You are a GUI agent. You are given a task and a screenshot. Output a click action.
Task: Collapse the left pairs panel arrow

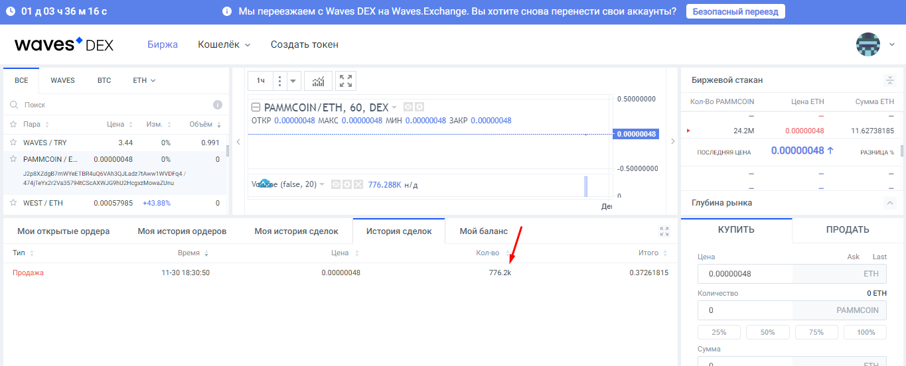tap(238, 141)
